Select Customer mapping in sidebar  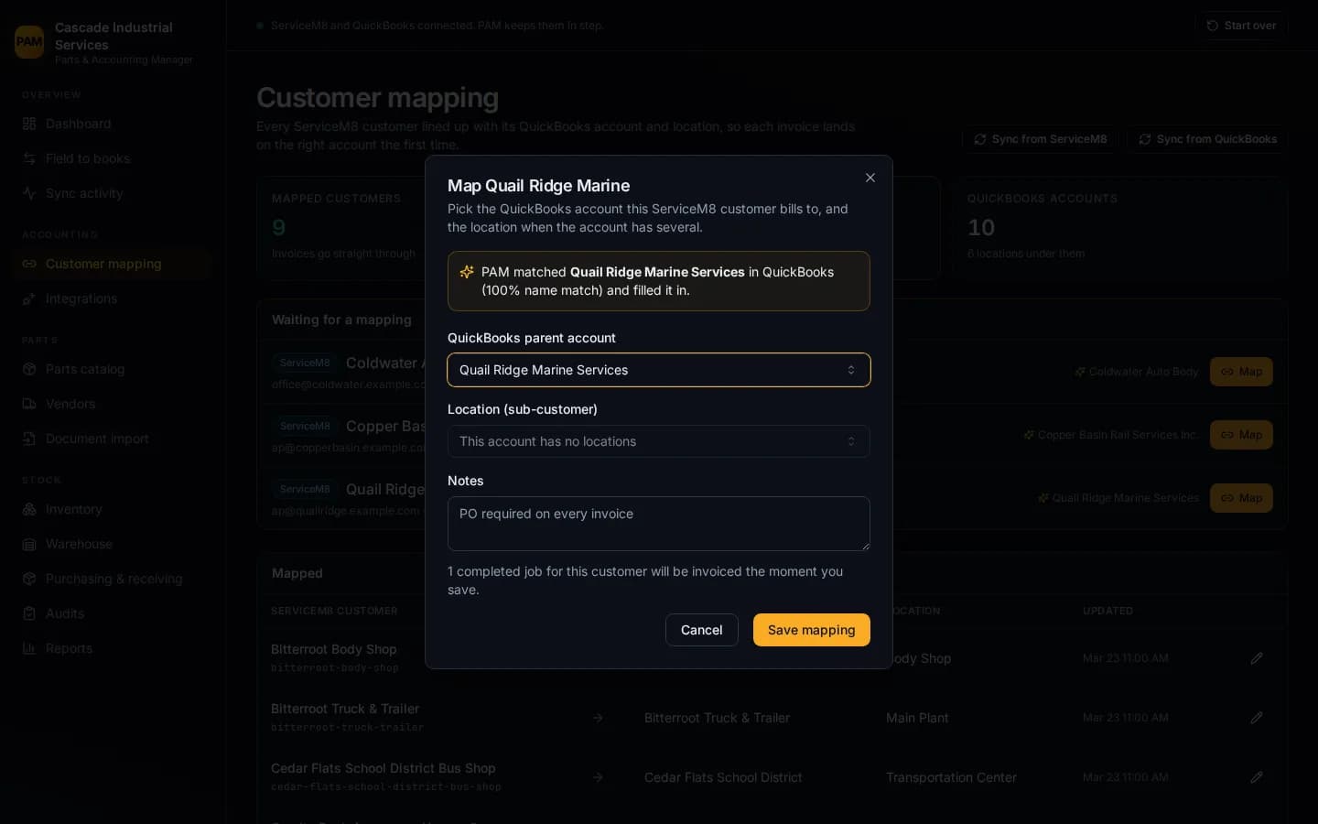(x=113, y=264)
